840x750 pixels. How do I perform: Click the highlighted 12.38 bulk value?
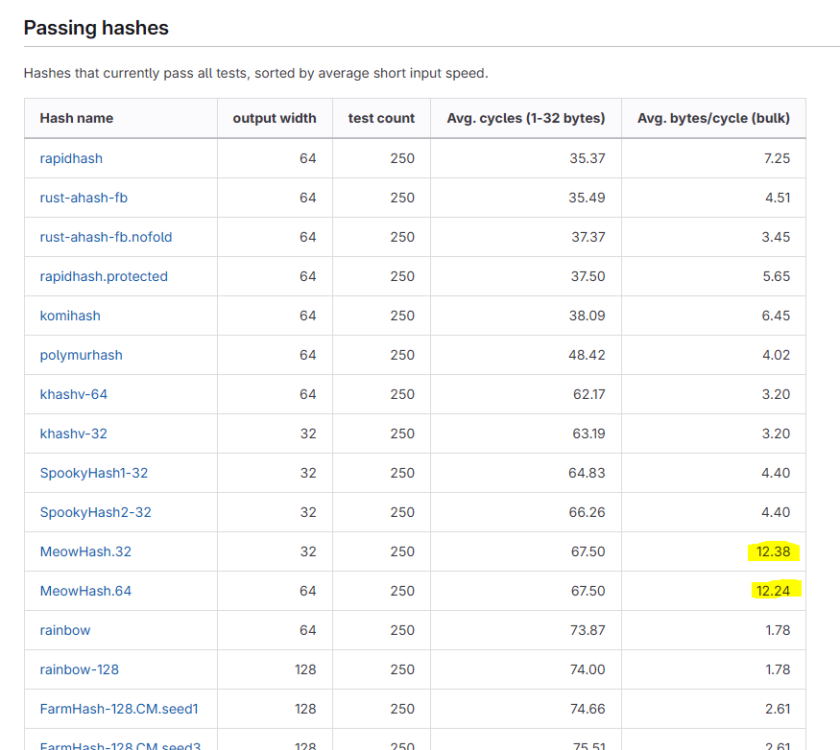click(x=773, y=551)
